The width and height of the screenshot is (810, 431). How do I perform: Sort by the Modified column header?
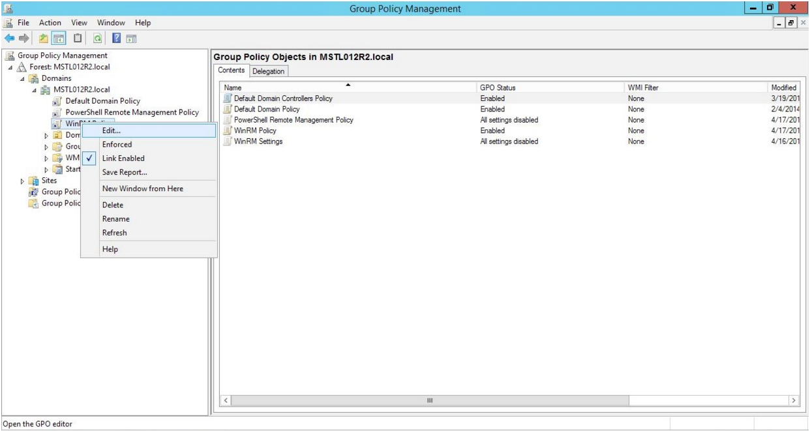point(785,87)
